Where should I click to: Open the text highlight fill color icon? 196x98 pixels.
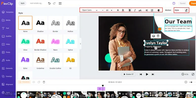[x=123, y=10]
